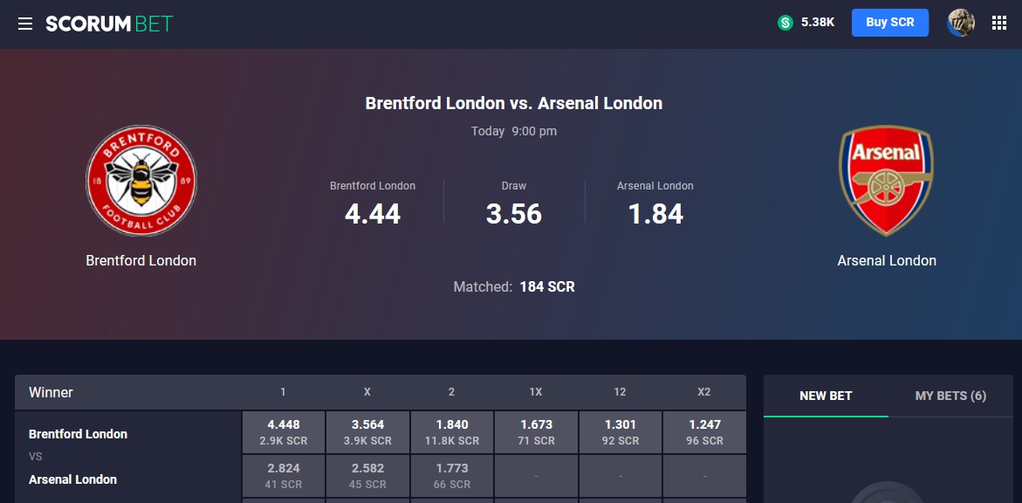Select Arsenal win odds 1.840
The image size is (1022, 503).
(x=452, y=432)
